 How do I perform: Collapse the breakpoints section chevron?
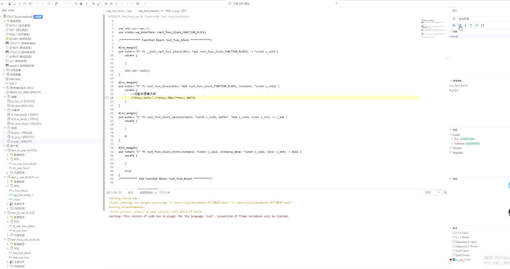click(451, 228)
